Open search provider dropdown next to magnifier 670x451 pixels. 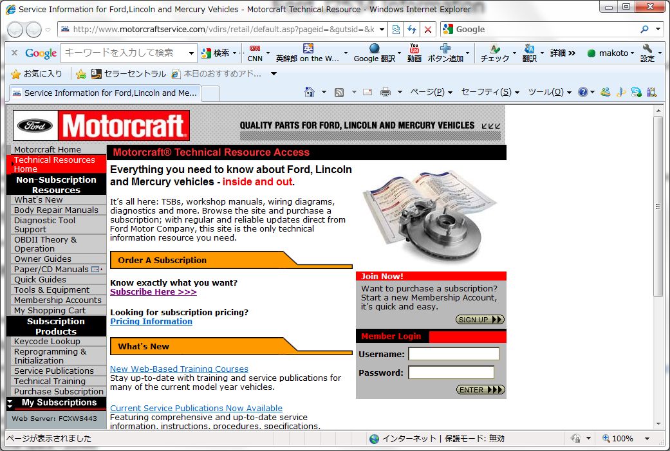658,29
